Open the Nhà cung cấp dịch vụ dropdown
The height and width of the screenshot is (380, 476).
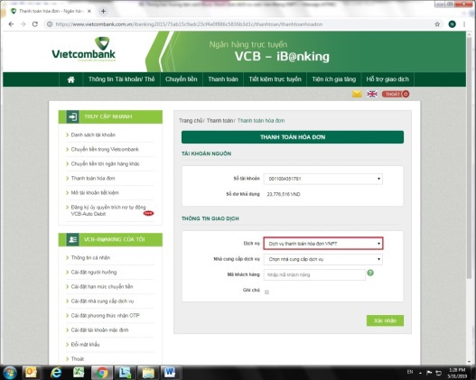(x=323, y=260)
